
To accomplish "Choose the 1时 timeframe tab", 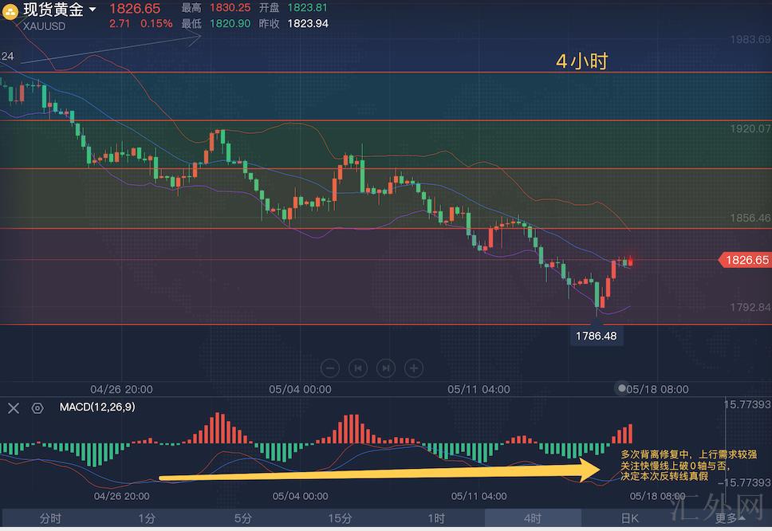I will tap(435, 518).
